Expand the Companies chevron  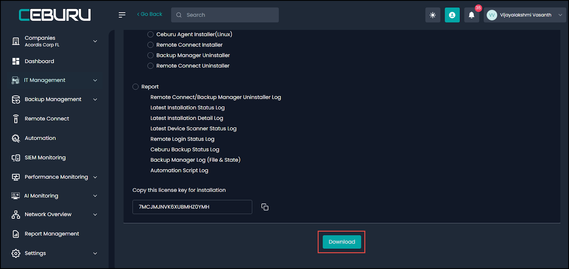[x=95, y=41]
